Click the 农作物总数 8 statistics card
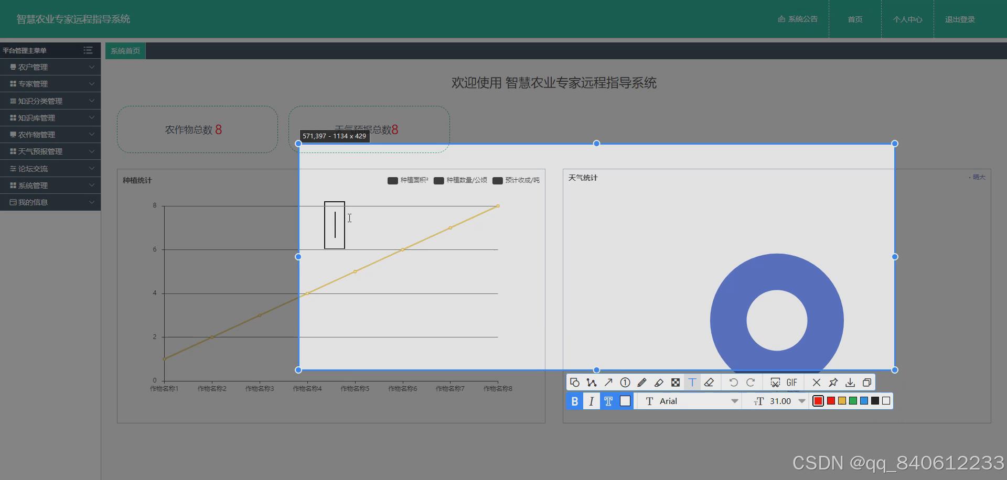This screenshot has height=480, width=1007. [x=197, y=129]
